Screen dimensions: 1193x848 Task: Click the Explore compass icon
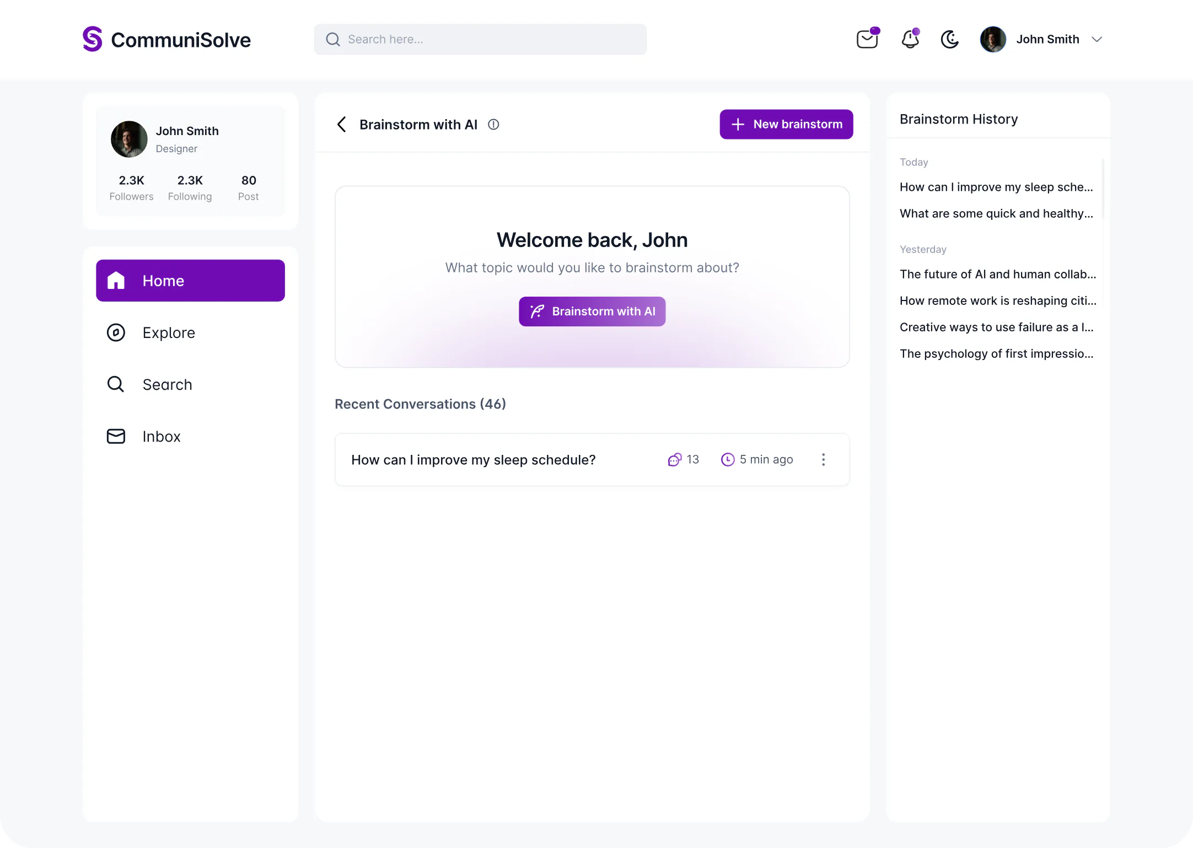116,332
